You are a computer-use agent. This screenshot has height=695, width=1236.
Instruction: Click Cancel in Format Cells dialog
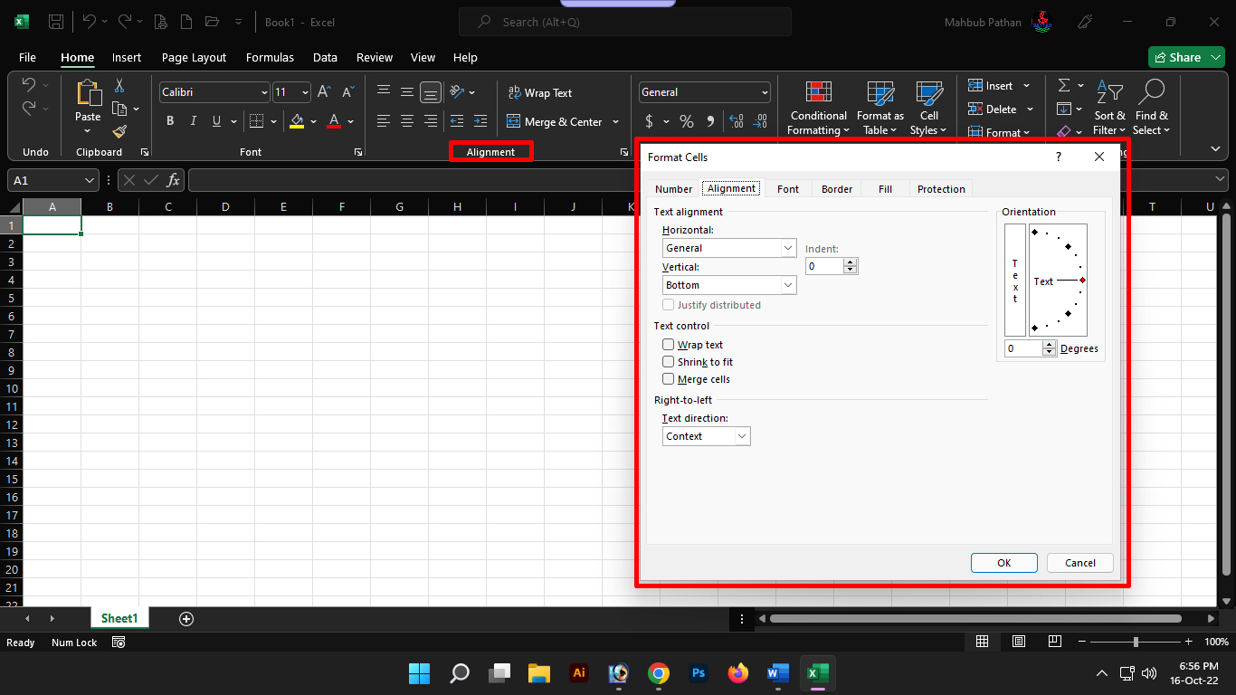coord(1079,563)
